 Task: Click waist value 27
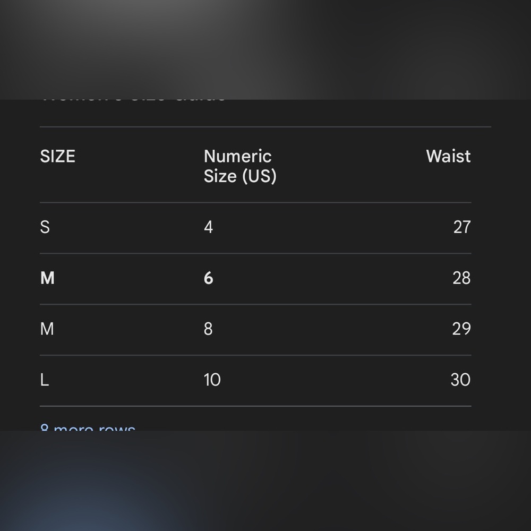[x=462, y=227]
